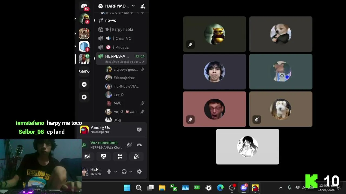Join the Privado voice channel
Screen dimensions: 346x194
click(x=121, y=47)
